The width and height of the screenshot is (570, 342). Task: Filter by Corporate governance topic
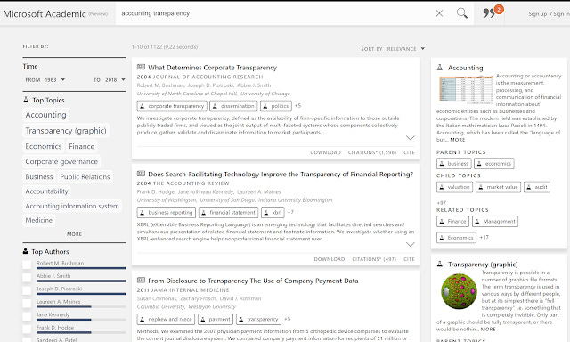[61, 161]
